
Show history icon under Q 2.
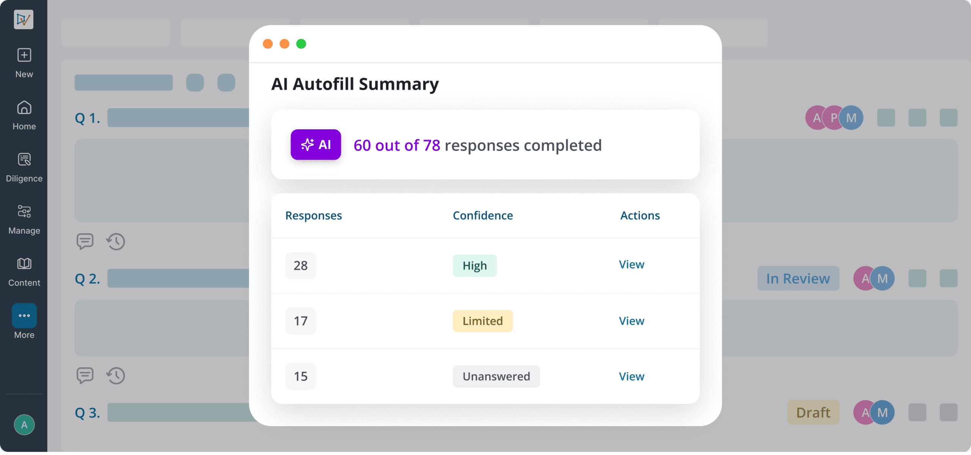pyautogui.click(x=116, y=376)
